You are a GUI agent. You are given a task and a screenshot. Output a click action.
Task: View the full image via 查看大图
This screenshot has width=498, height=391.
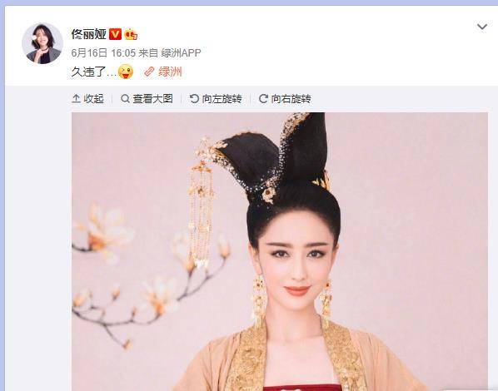pyautogui.click(x=152, y=99)
